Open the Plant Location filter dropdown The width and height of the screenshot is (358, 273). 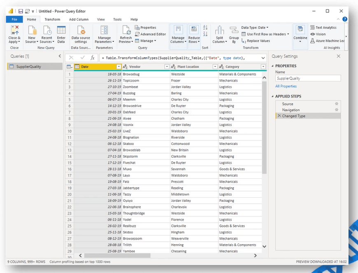pos(215,67)
